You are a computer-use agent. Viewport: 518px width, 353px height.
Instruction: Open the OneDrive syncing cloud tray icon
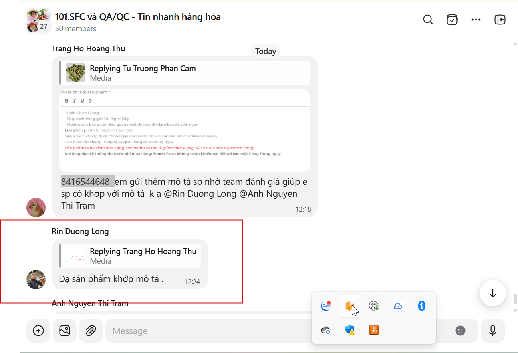coord(326,330)
